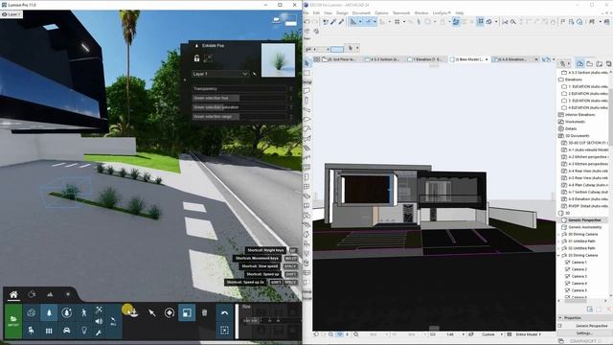613x345 pixels.
Task: Select the Transport car category icon
Action: coord(66,331)
